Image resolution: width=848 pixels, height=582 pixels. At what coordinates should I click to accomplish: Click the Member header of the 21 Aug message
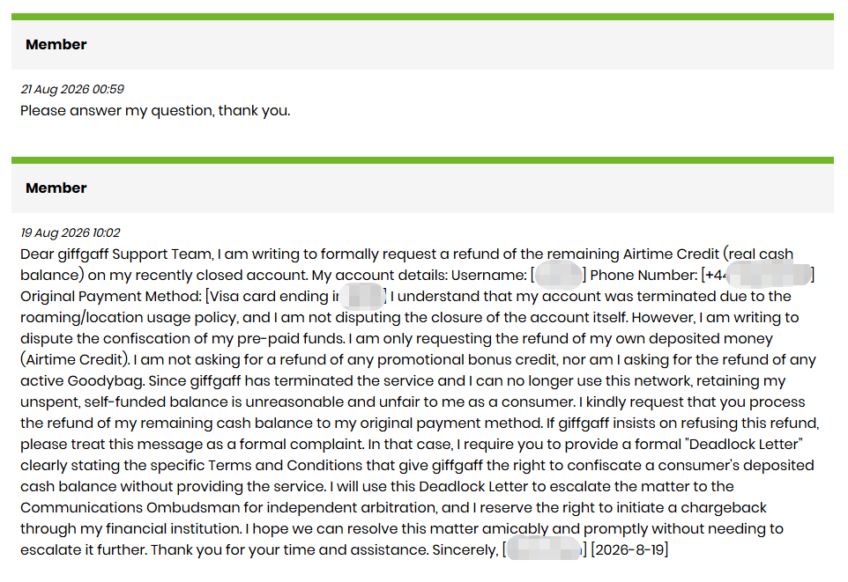tap(56, 45)
